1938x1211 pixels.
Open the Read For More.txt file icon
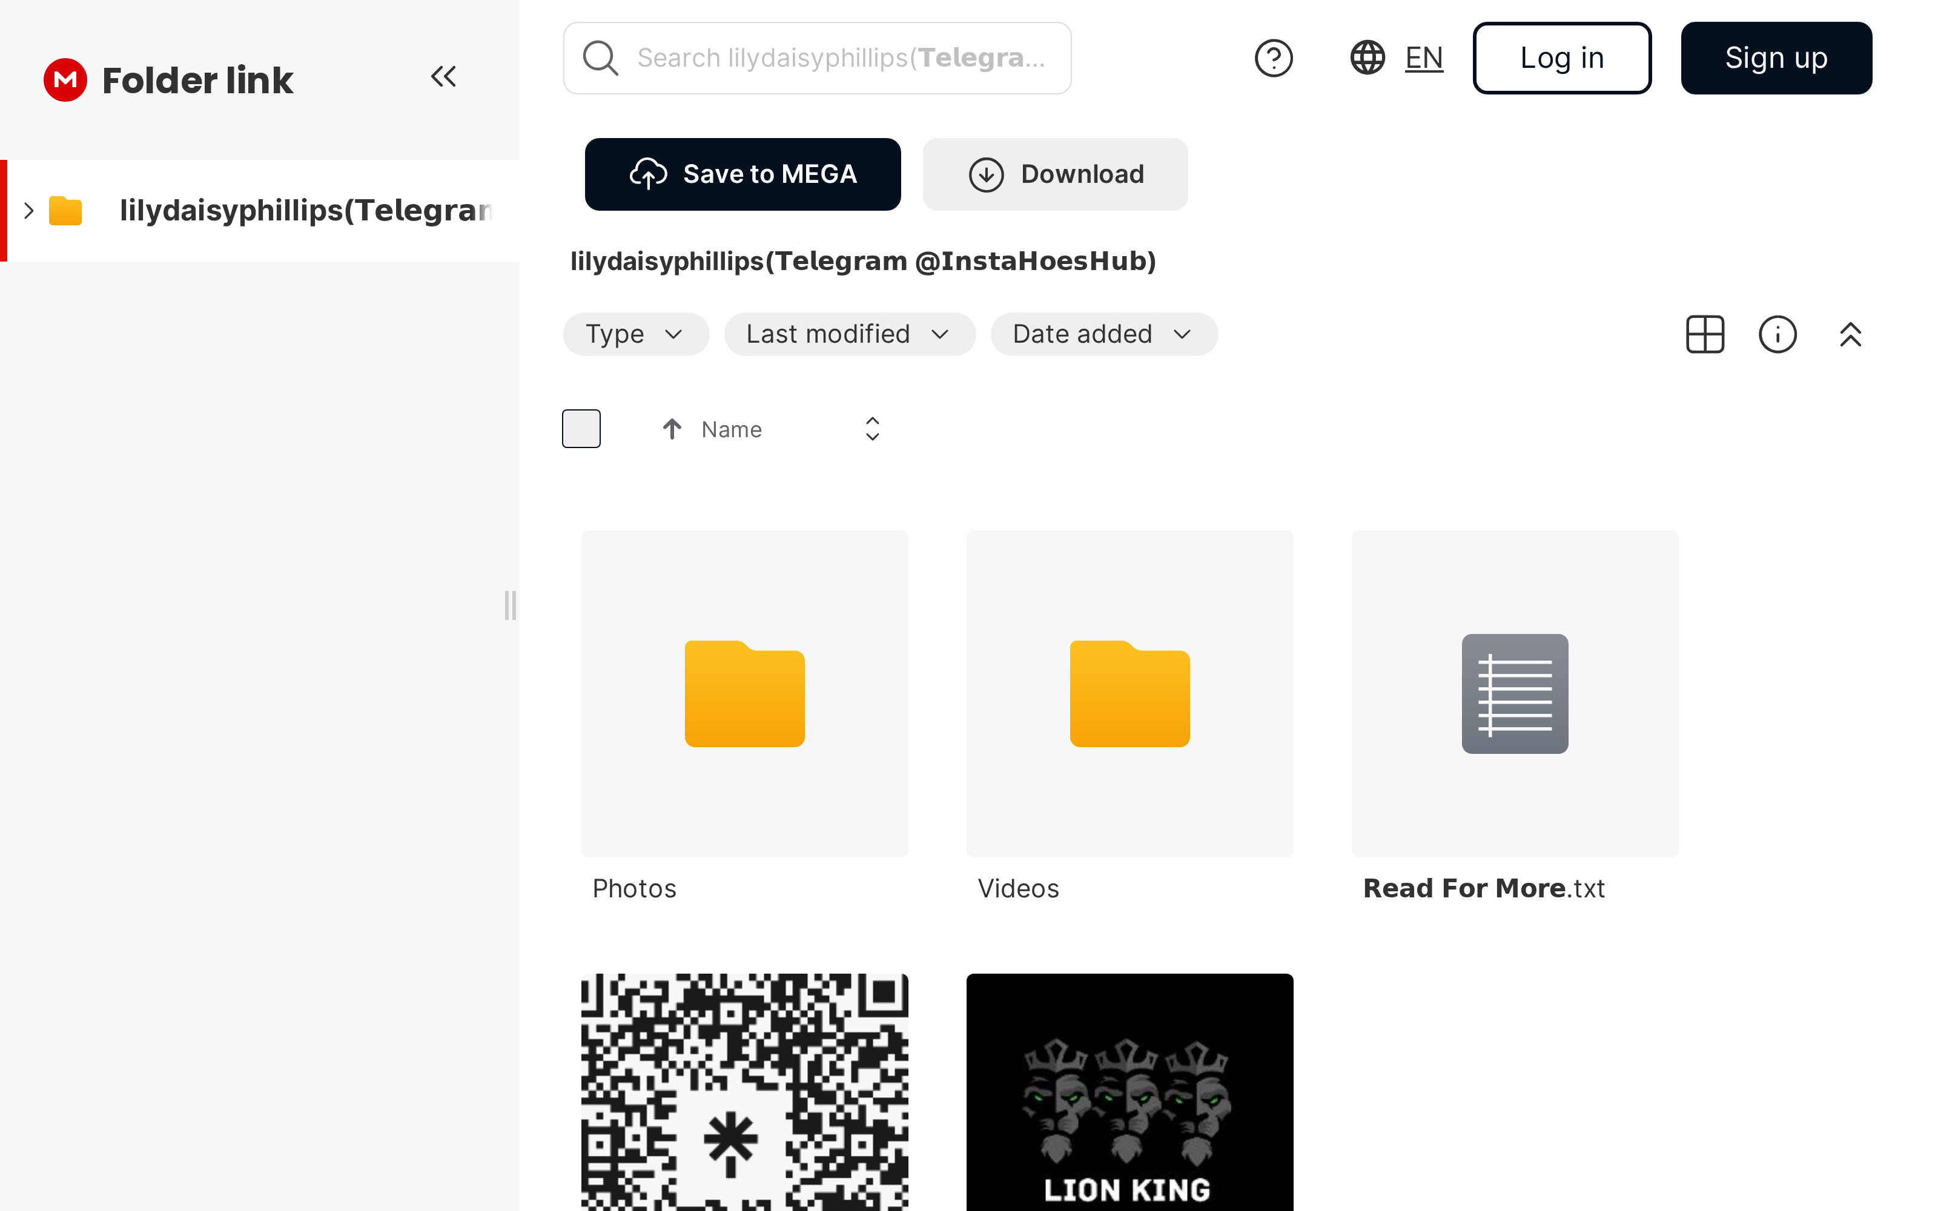click(1515, 694)
